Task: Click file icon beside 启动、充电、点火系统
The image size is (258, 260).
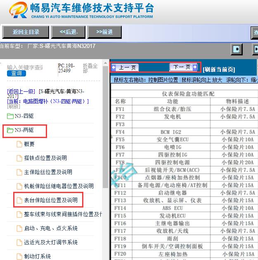Action: [19, 229]
